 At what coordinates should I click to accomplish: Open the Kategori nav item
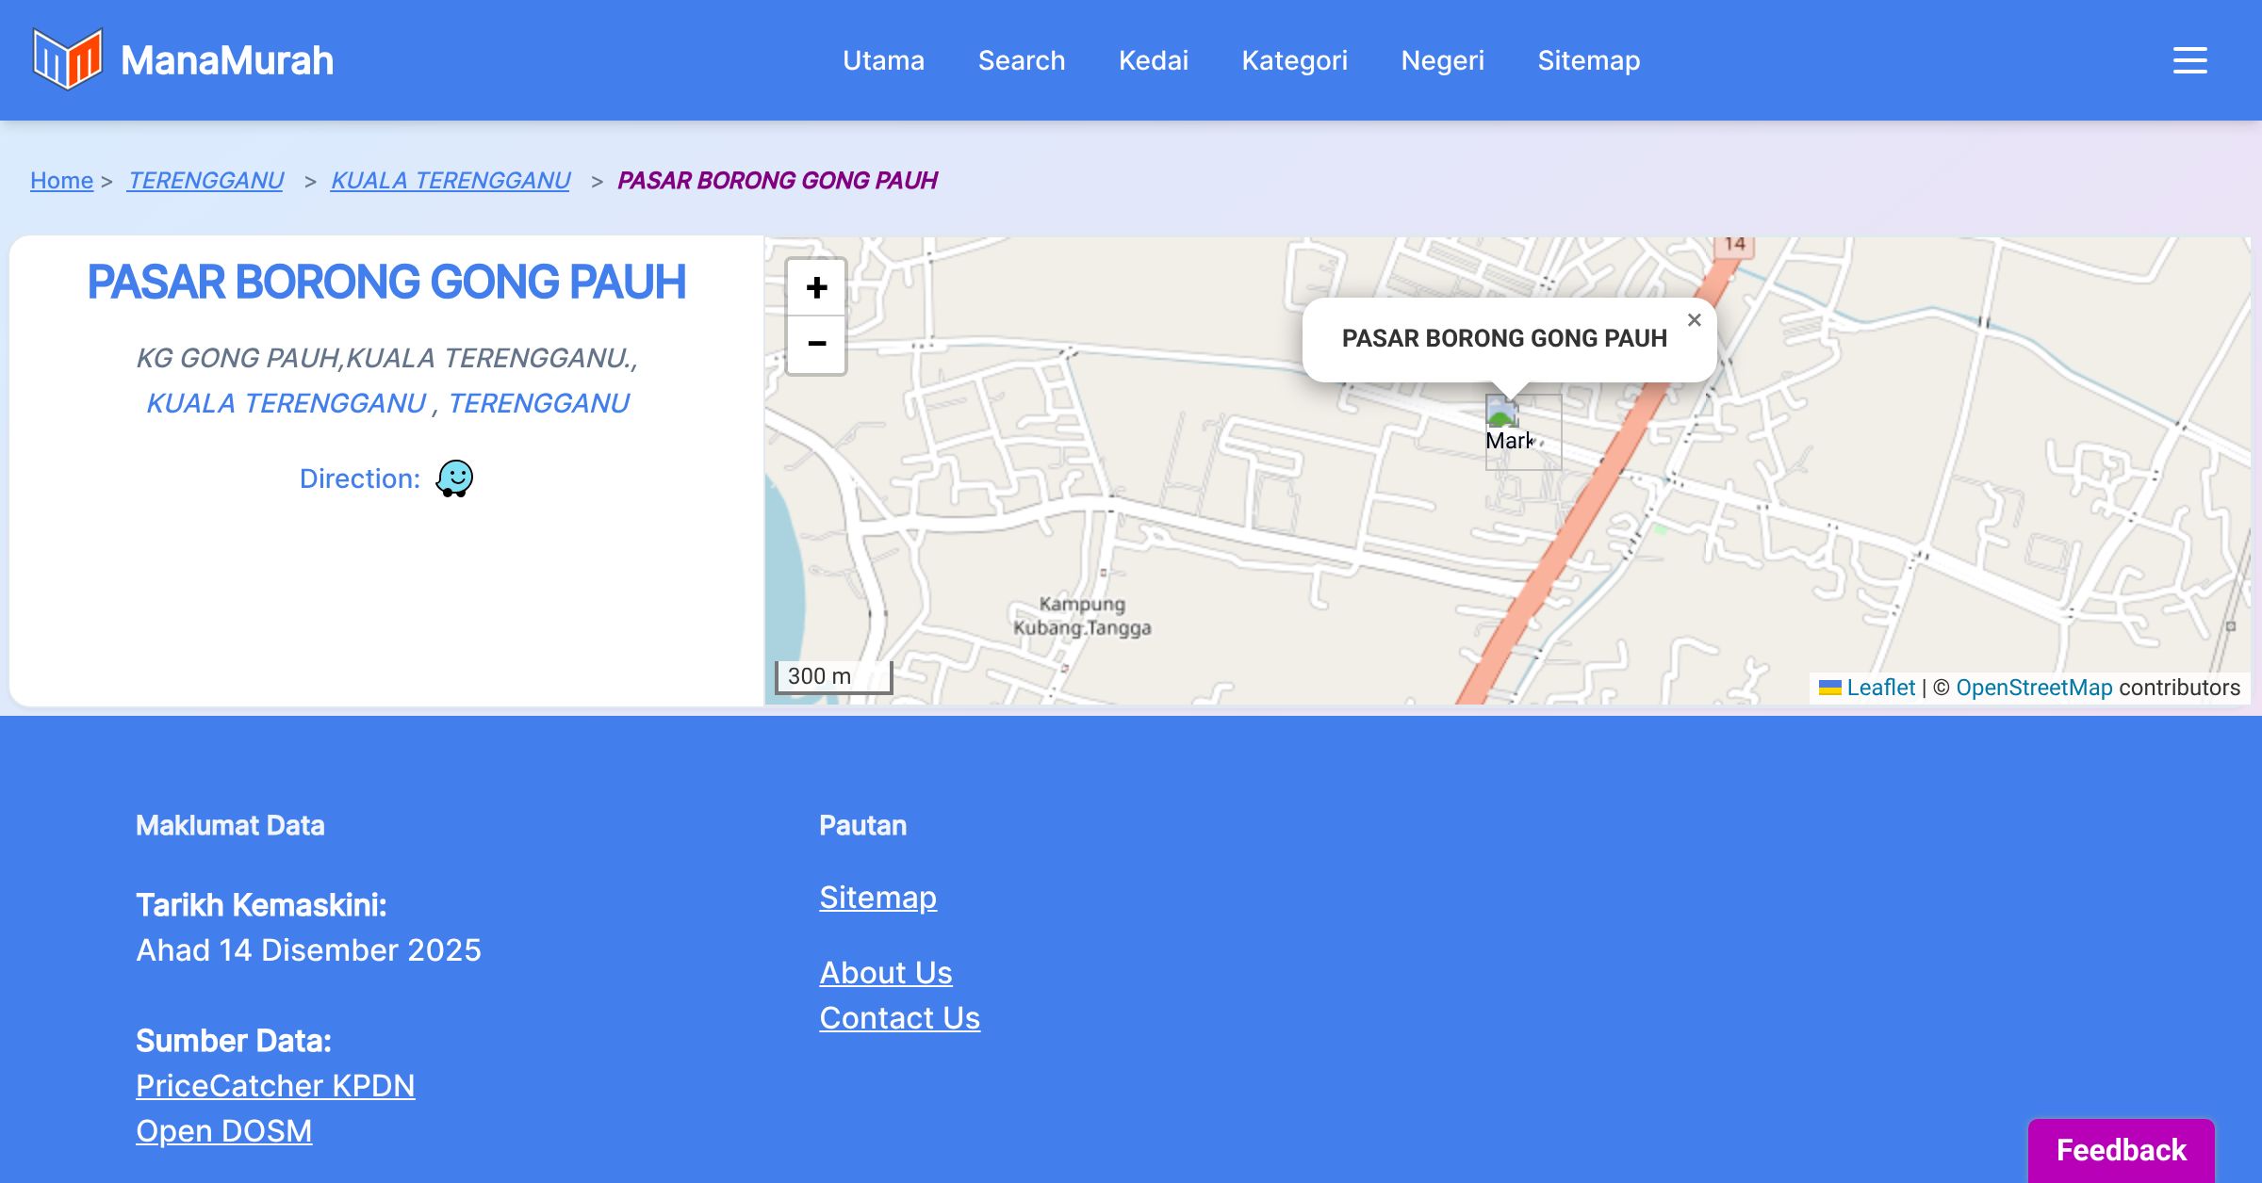click(x=1294, y=60)
